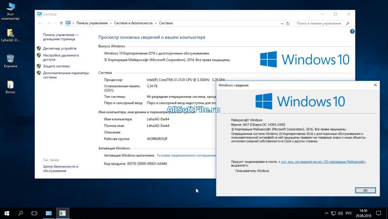The image size is (388, 219).
Task: Go up one level with the up arrow
Action: [x=61, y=23]
